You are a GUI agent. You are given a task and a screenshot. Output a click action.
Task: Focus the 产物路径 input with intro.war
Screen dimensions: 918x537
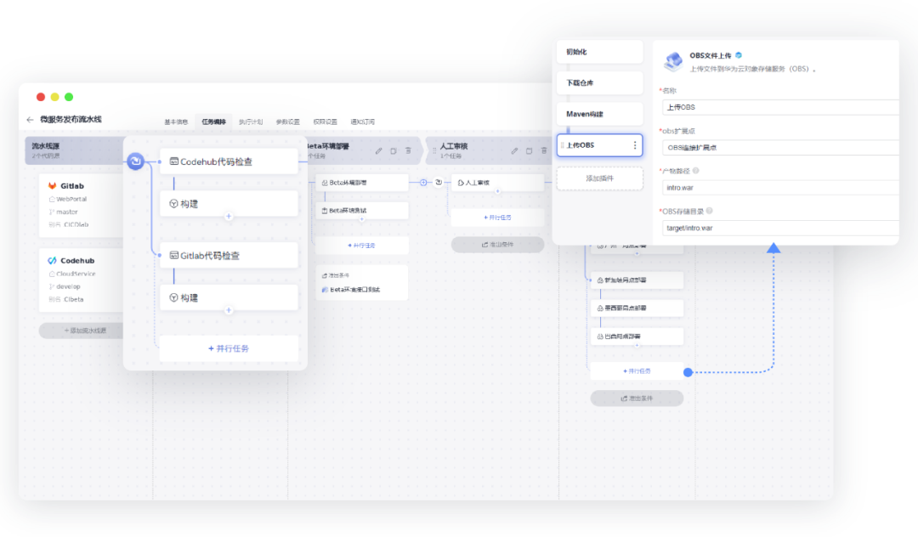[780, 188]
